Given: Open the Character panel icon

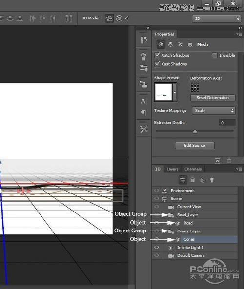Looking at the screenshot, I should (x=143, y=101).
